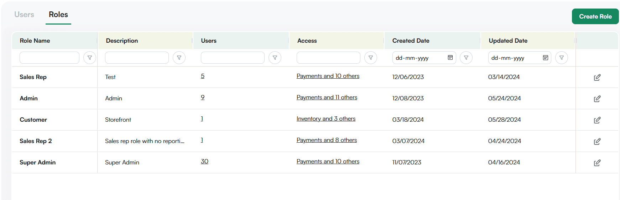
Task: Open edit icon for Customer row
Action: (597, 120)
